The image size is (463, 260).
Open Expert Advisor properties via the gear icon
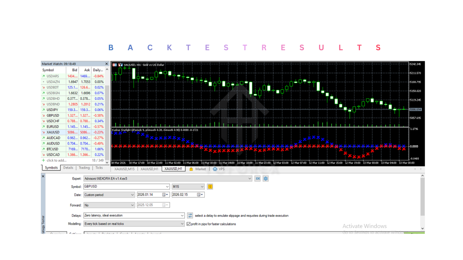coord(265,178)
